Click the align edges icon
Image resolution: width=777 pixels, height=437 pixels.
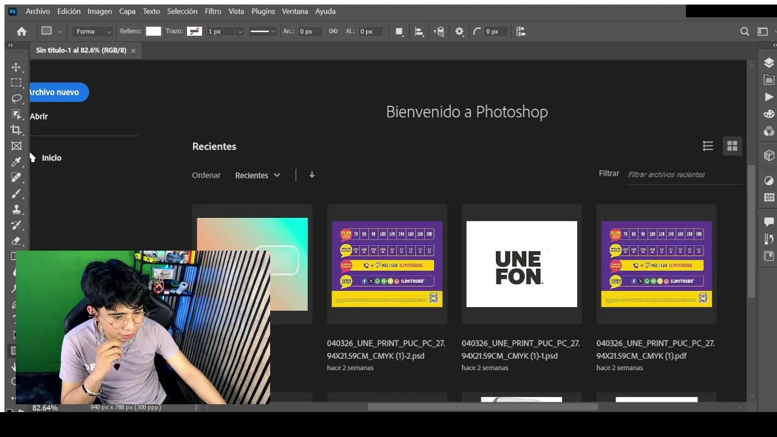(520, 32)
